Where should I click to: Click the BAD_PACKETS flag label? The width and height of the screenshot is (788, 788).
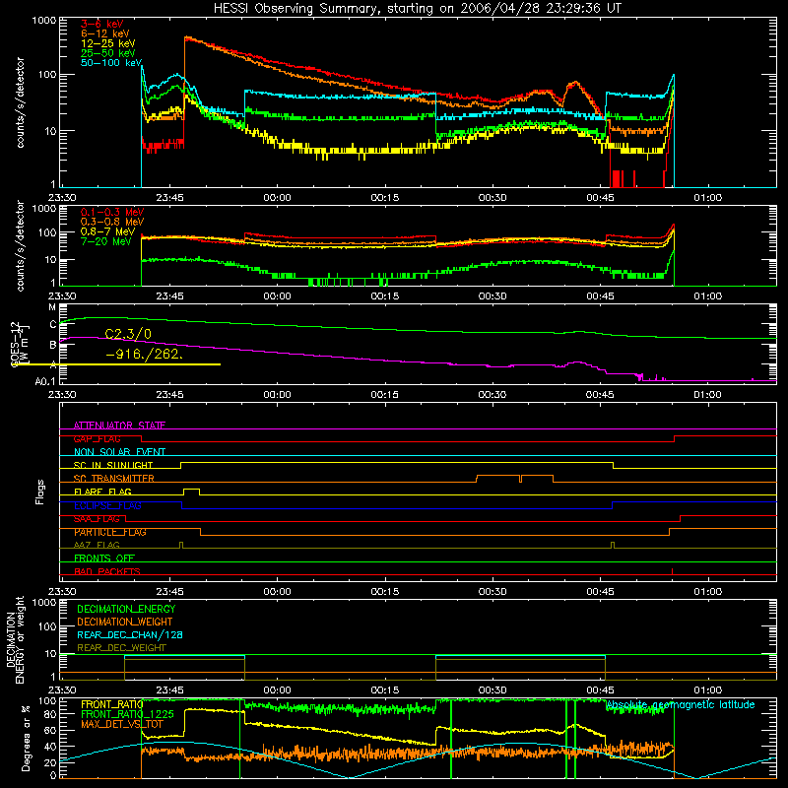[x=107, y=571]
